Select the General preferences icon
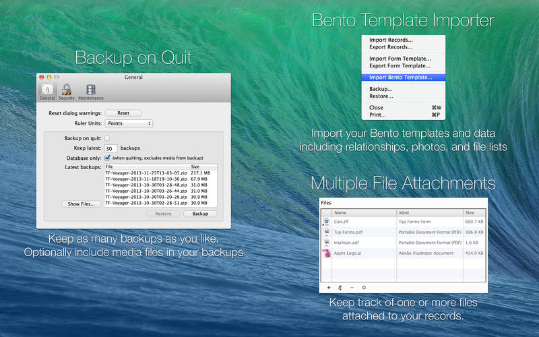539x337 pixels. (46, 92)
